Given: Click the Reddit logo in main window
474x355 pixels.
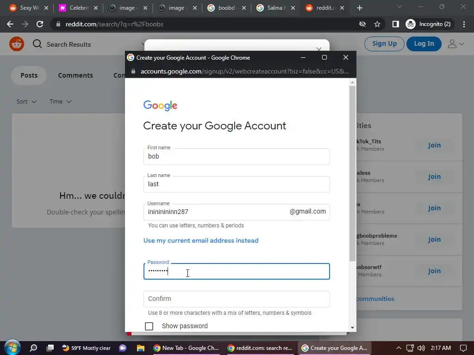Looking at the screenshot, I should [17, 44].
